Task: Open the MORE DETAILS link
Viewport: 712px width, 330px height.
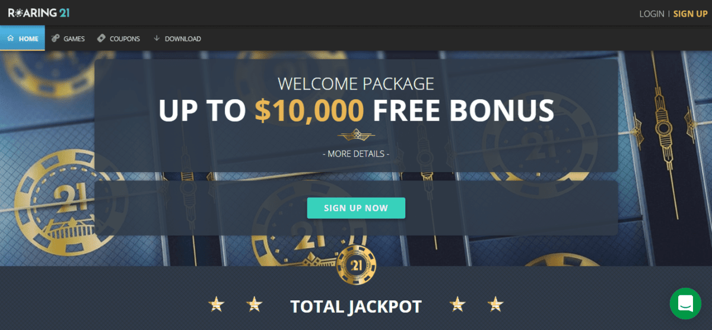Action: point(356,154)
